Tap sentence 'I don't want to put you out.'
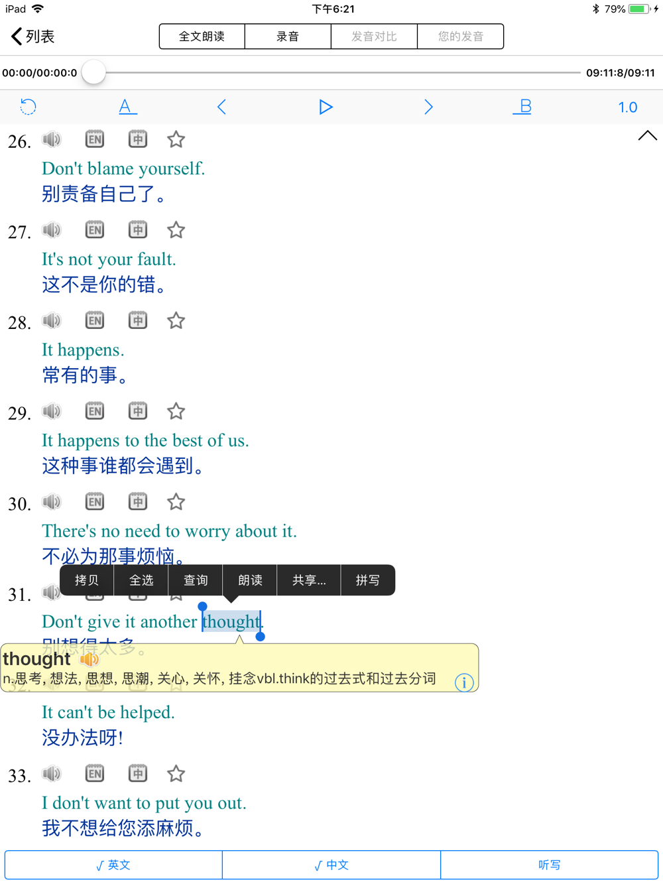The image size is (663, 884). tap(144, 803)
